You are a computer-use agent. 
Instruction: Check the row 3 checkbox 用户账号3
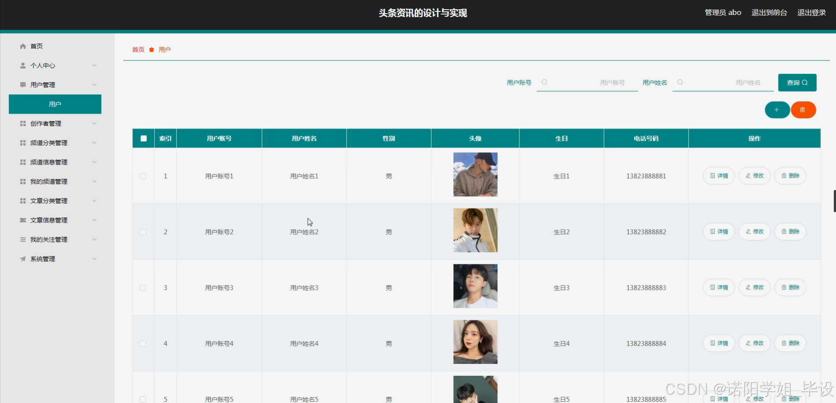[143, 288]
